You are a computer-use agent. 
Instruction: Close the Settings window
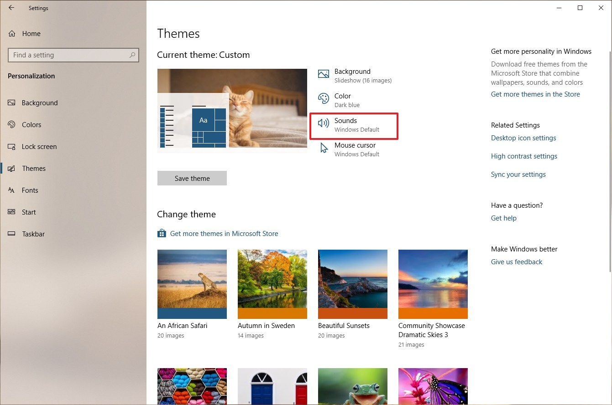(601, 8)
